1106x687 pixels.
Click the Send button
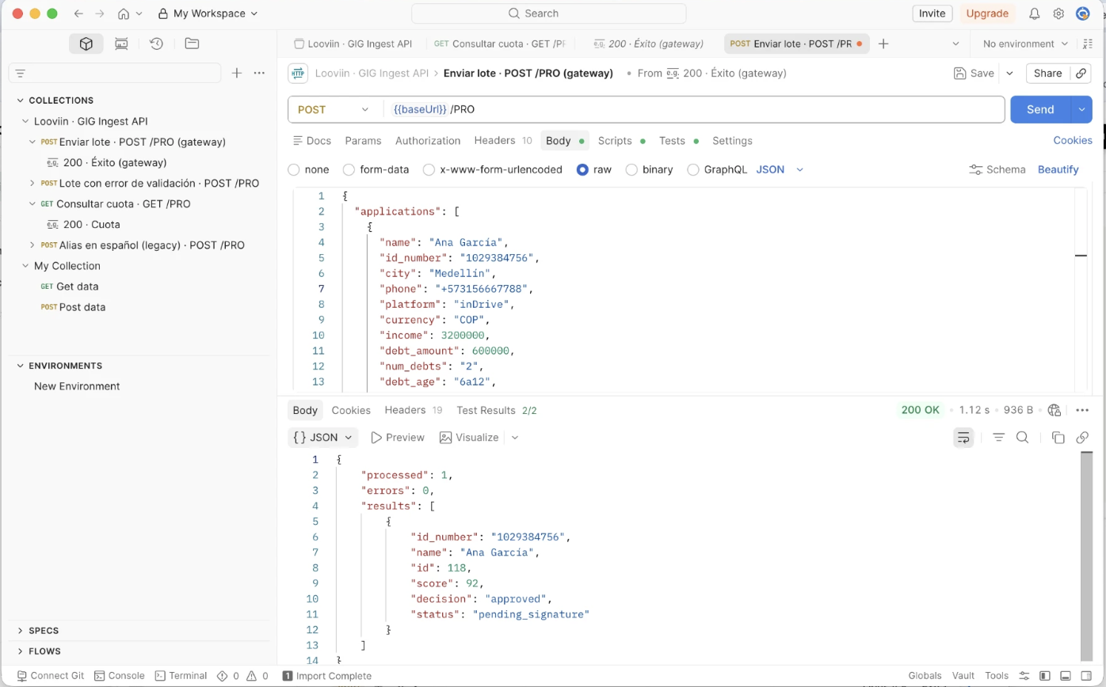(1040, 109)
